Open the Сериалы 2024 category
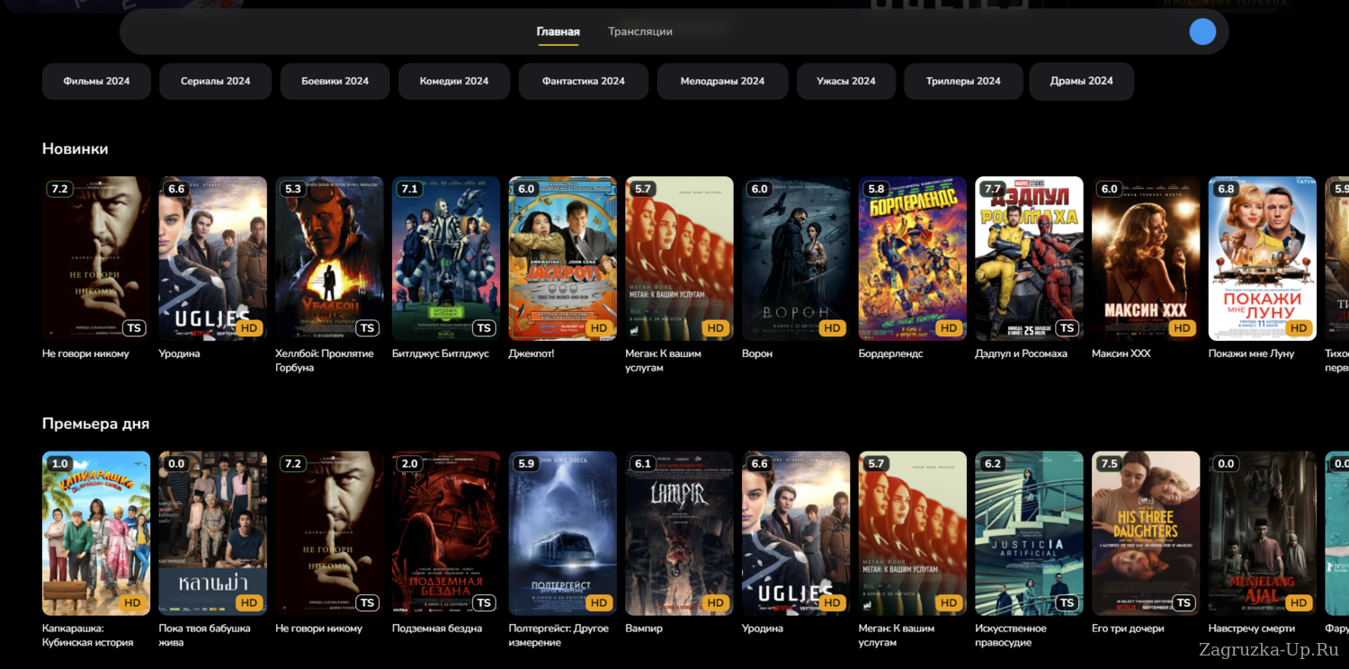 pos(215,81)
